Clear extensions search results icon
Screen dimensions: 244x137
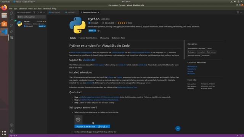click(x=41, y=13)
